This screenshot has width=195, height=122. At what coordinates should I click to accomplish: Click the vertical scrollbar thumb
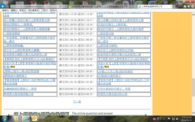tap(193, 87)
